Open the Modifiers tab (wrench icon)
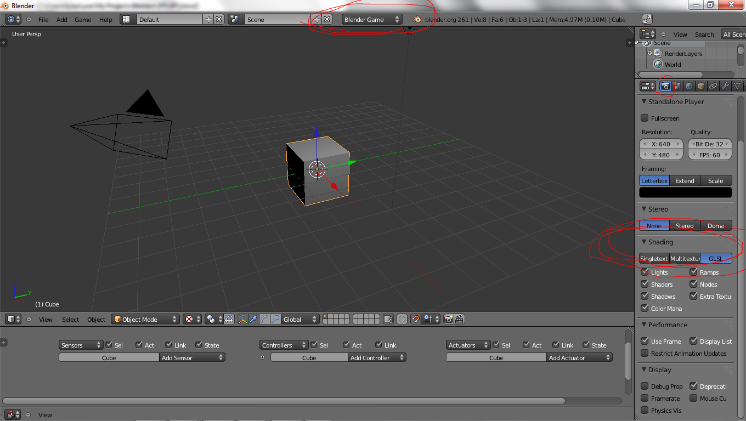This screenshot has width=746, height=421. (725, 86)
